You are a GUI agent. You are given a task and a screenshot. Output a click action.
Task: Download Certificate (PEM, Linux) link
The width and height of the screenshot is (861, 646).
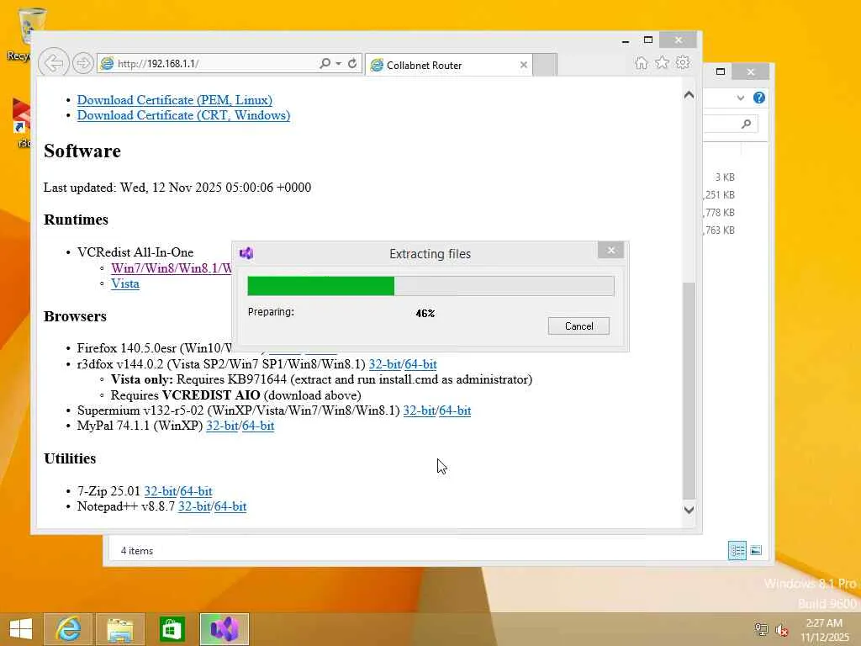(175, 100)
